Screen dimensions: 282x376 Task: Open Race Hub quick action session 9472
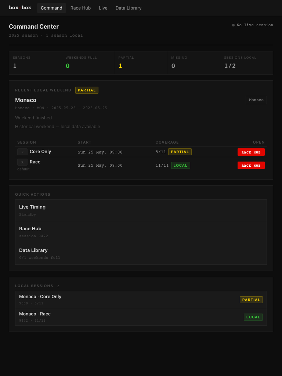tap(141, 232)
